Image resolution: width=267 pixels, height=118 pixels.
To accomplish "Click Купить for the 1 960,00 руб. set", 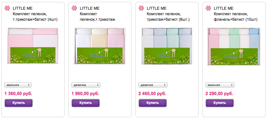I will [x=85, y=103].
